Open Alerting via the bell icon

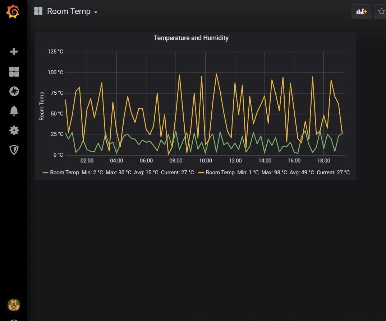[14, 111]
